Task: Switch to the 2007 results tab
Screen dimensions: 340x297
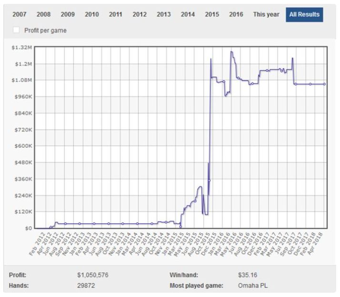Action: 20,14
